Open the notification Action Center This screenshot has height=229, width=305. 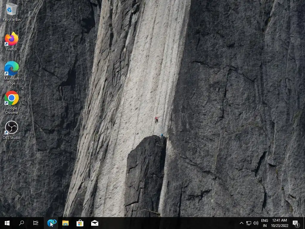click(296, 223)
